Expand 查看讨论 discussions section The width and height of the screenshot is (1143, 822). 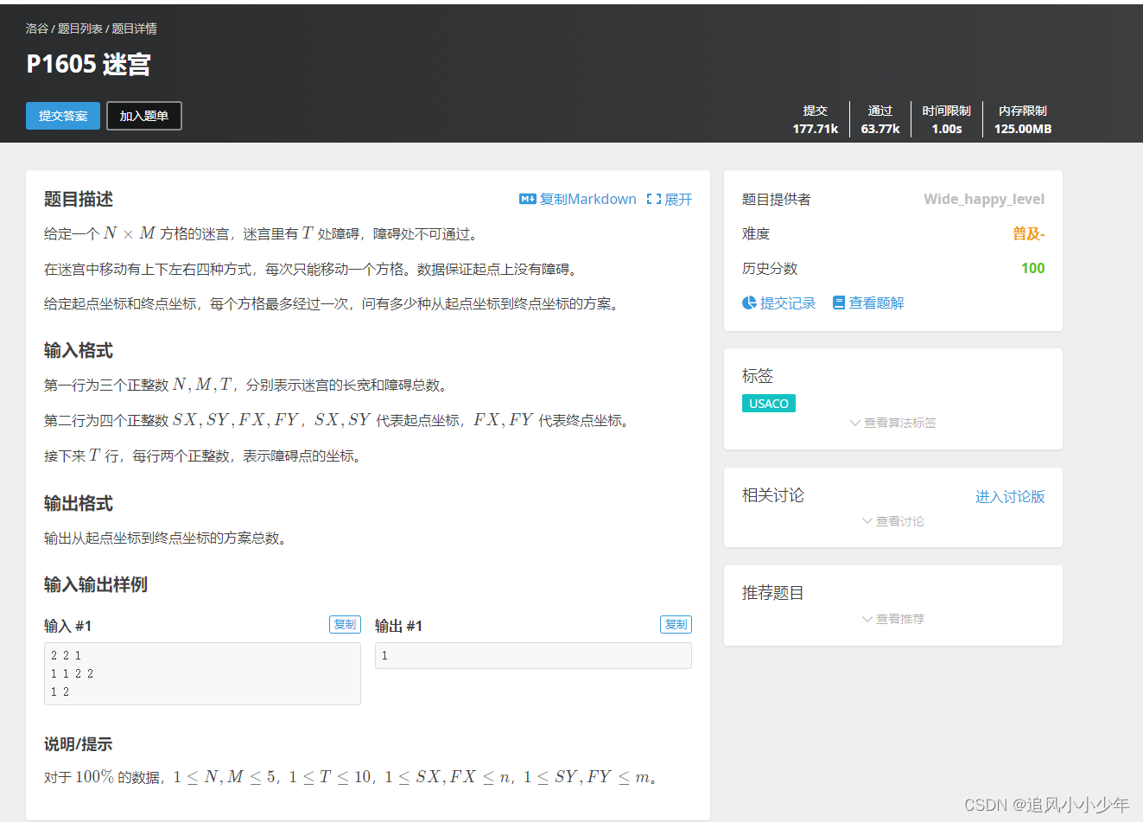tap(893, 521)
